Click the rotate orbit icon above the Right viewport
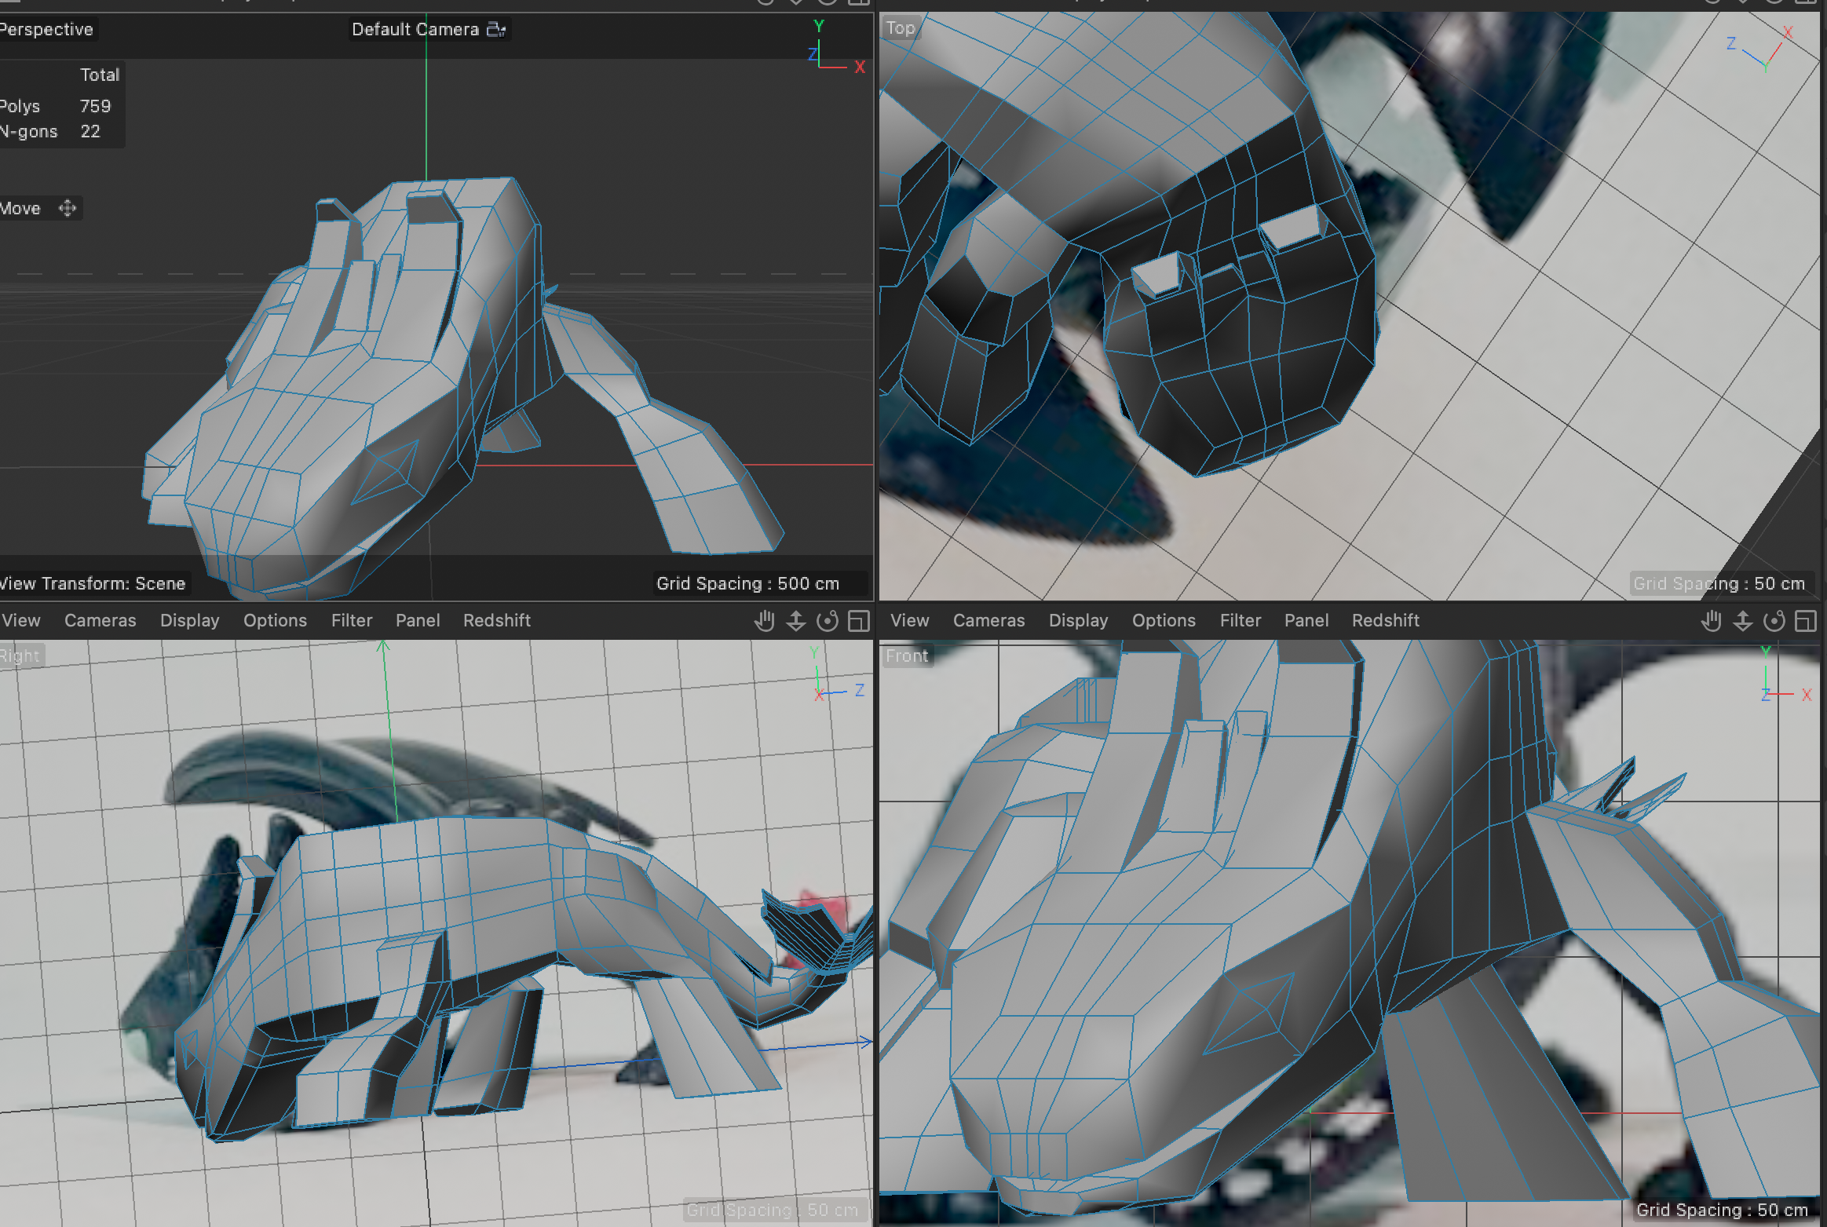The width and height of the screenshot is (1827, 1227). pos(828,620)
